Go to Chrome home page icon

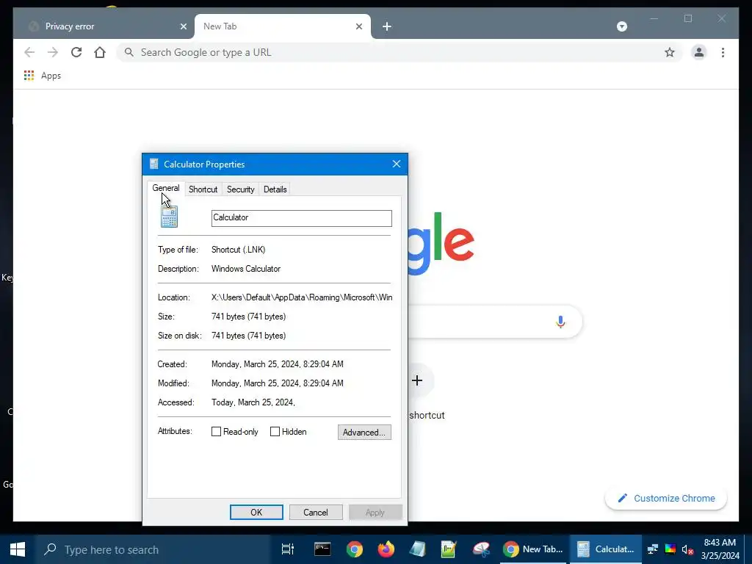100,52
